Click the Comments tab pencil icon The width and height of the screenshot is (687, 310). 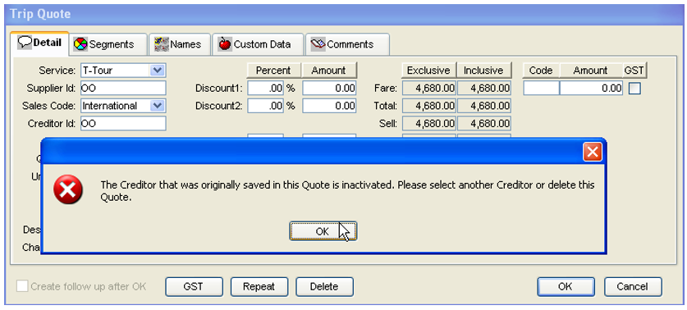[x=318, y=43]
